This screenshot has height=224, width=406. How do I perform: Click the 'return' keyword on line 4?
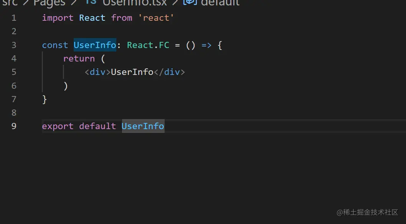click(79, 58)
